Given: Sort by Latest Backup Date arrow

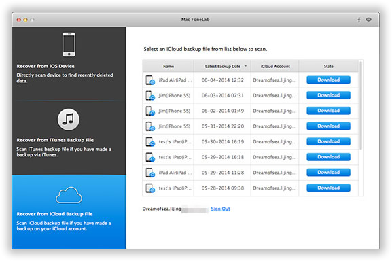Looking at the screenshot, I should (x=245, y=66).
